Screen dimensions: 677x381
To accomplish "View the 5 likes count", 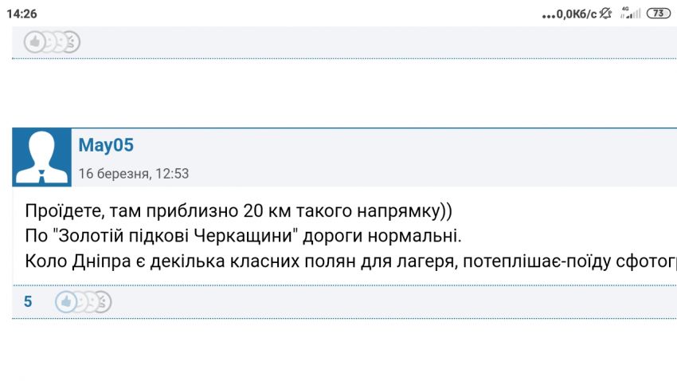I will click(x=28, y=301).
